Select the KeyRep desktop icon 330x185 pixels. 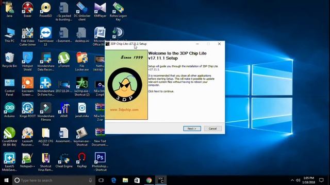tap(82, 160)
